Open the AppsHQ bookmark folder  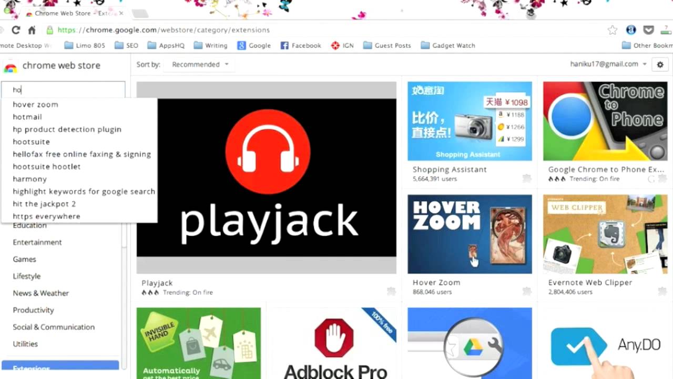[x=166, y=45]
